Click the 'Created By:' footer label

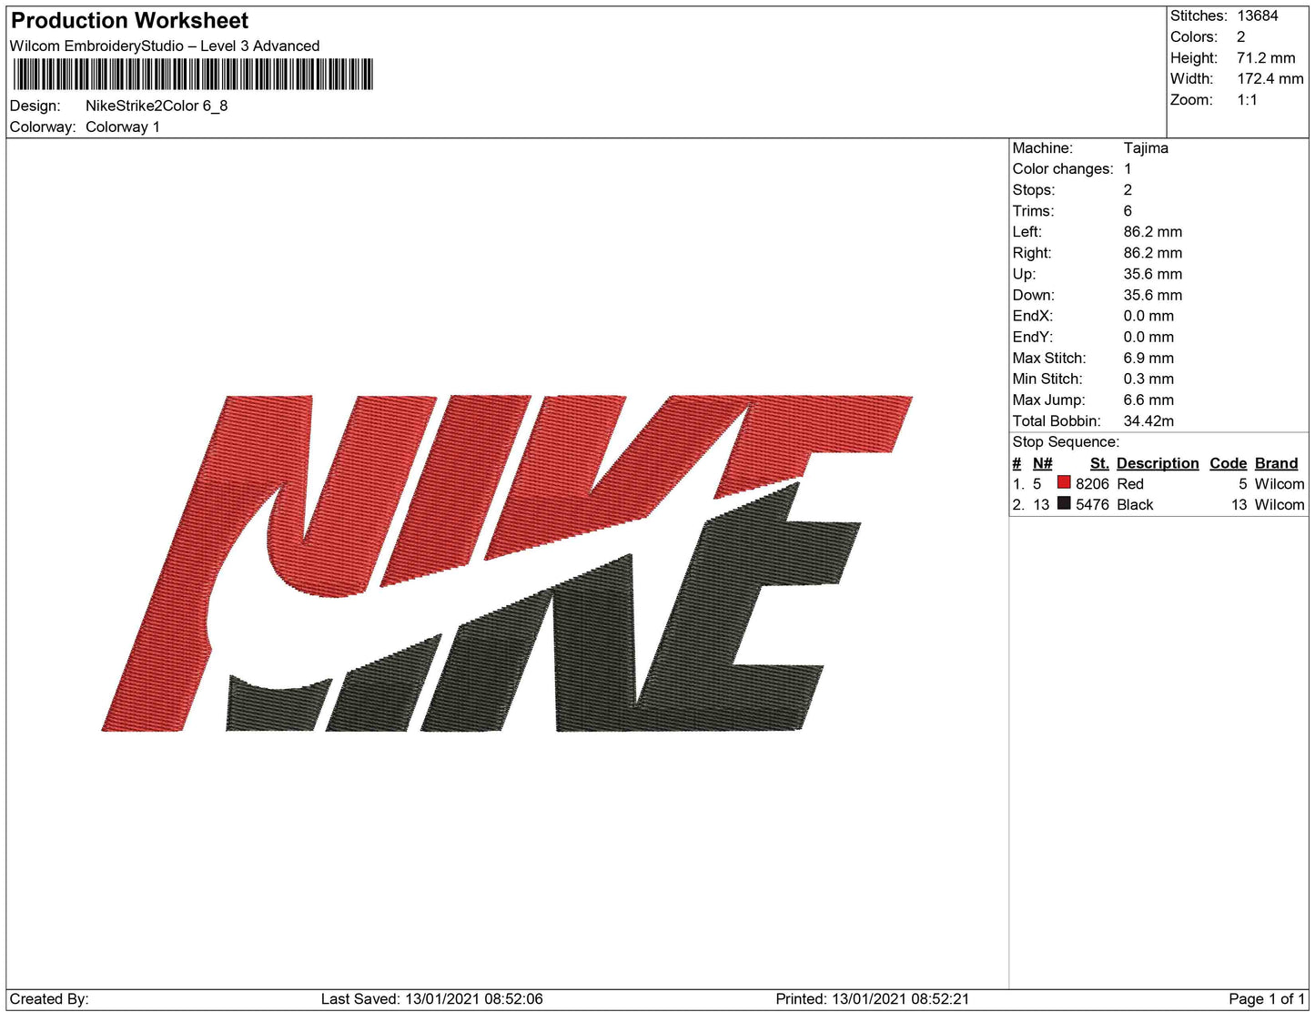click(x=49, y=998)
